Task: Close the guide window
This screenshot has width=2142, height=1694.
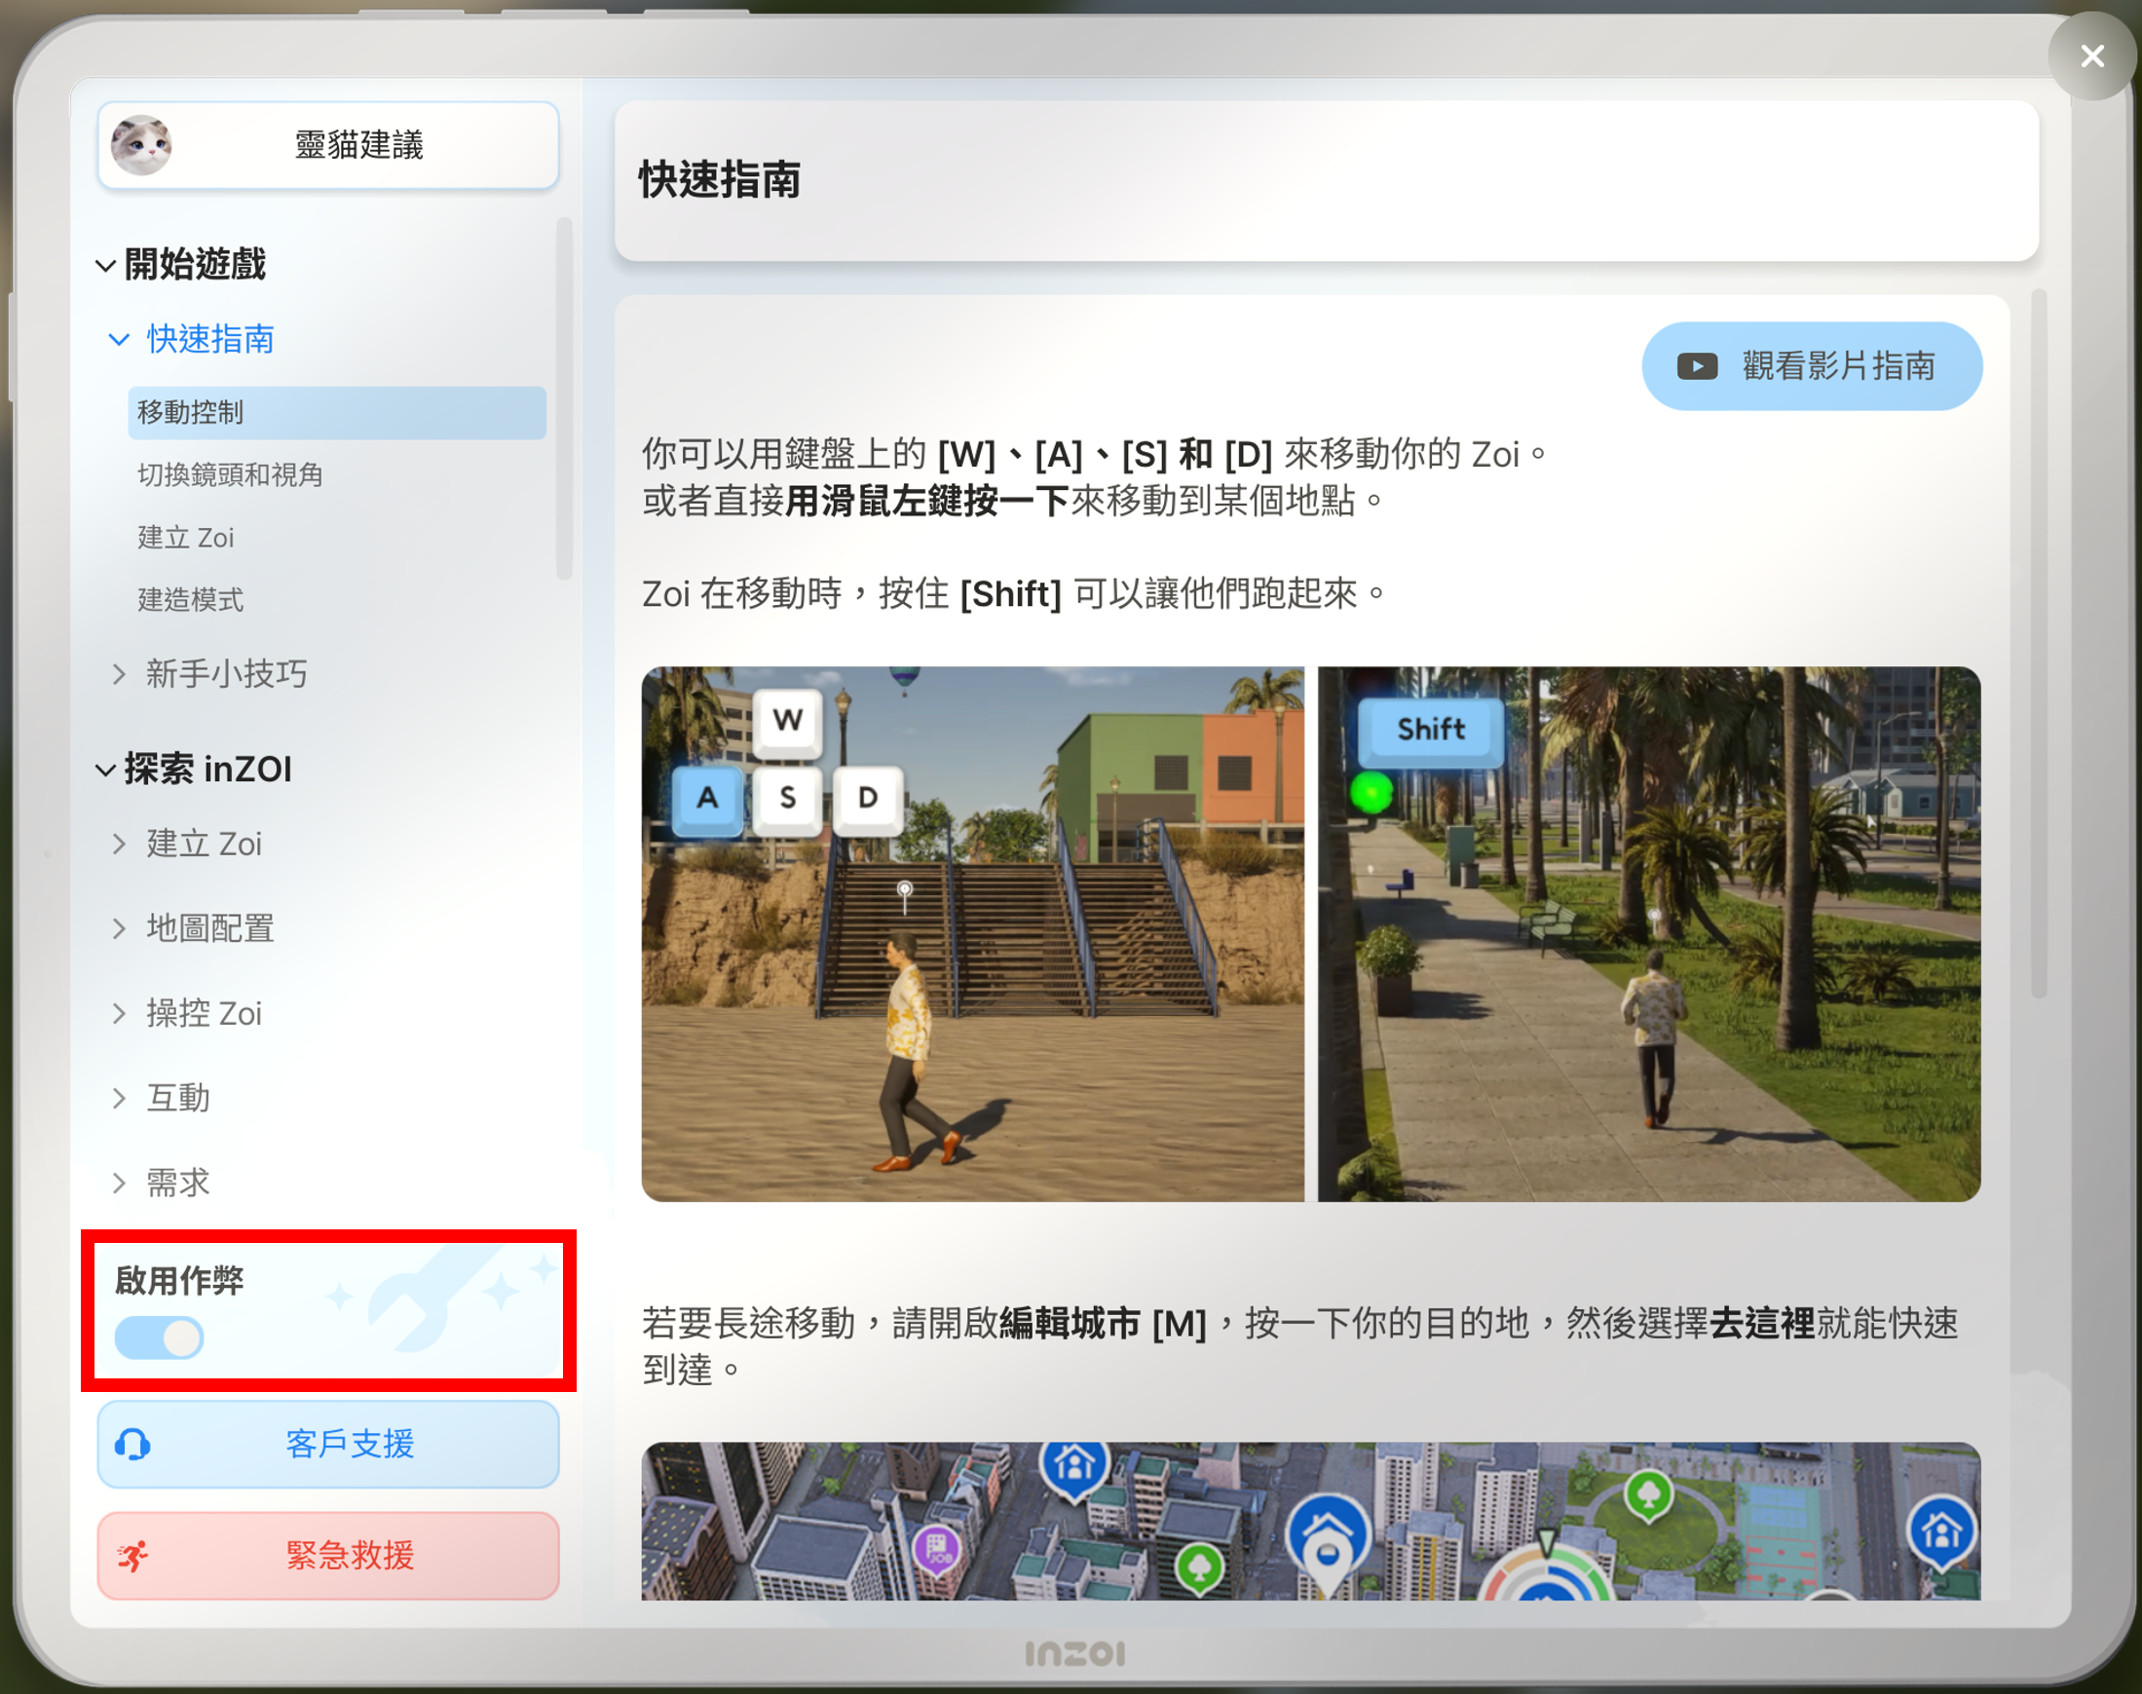Action: [x=2091, y=56]
